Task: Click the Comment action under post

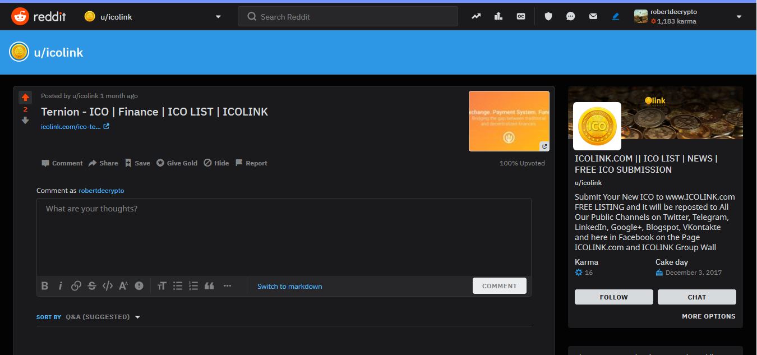Action: [62, 163]
